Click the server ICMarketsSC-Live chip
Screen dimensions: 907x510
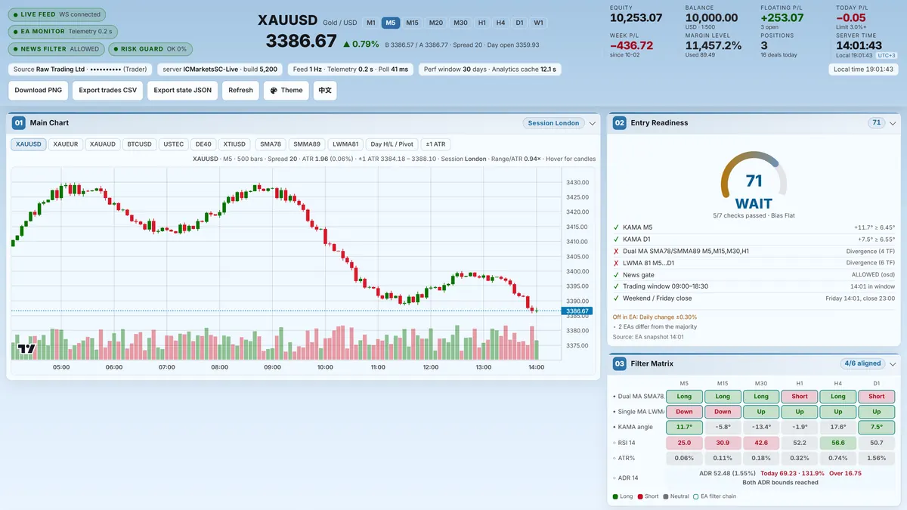click(220, 70)
